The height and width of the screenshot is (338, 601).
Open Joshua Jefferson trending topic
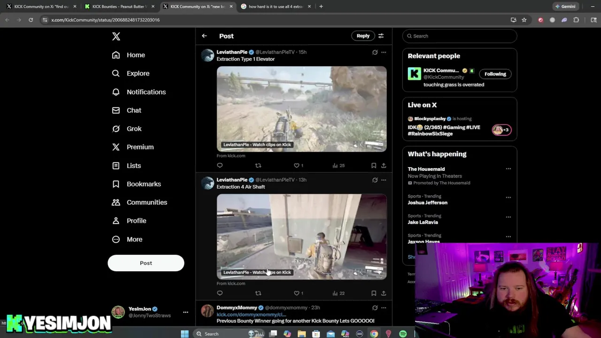pyautogui.click(x=427, y=203)
